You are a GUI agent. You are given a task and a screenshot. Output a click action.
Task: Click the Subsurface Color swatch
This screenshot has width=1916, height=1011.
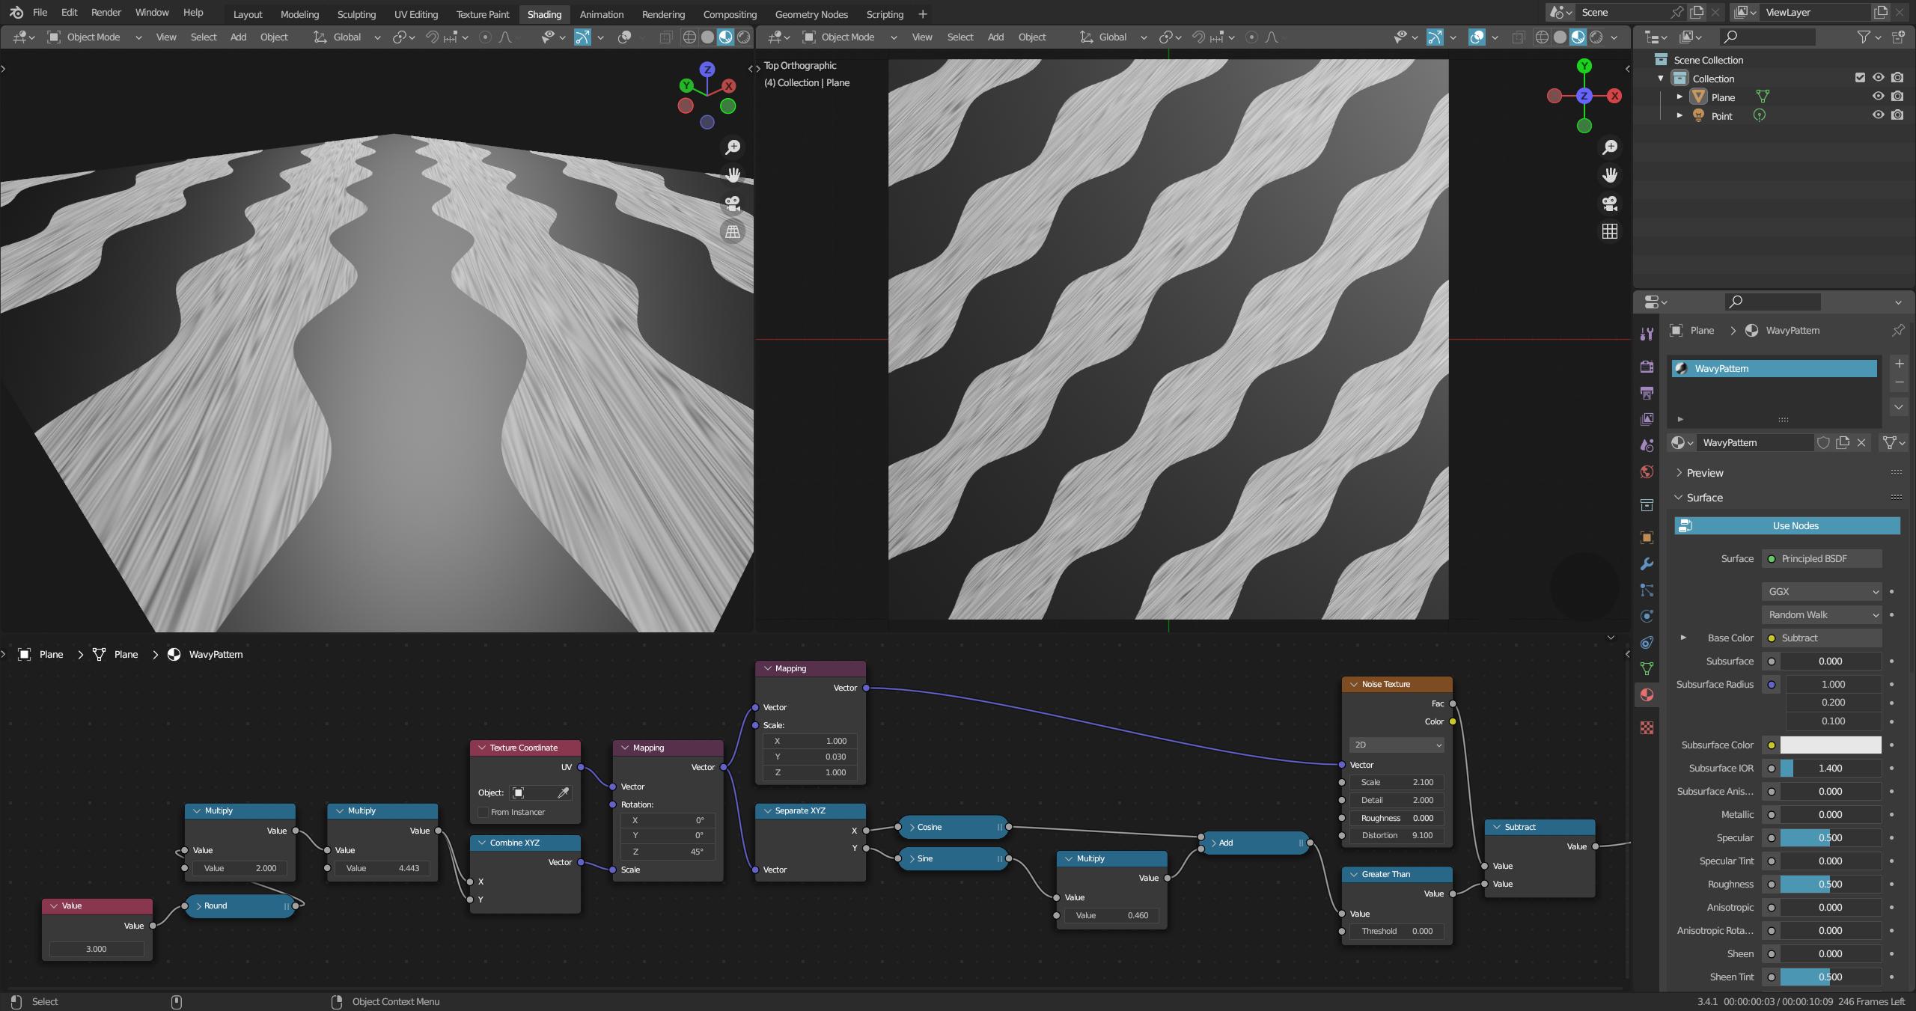pos(1830,745)
